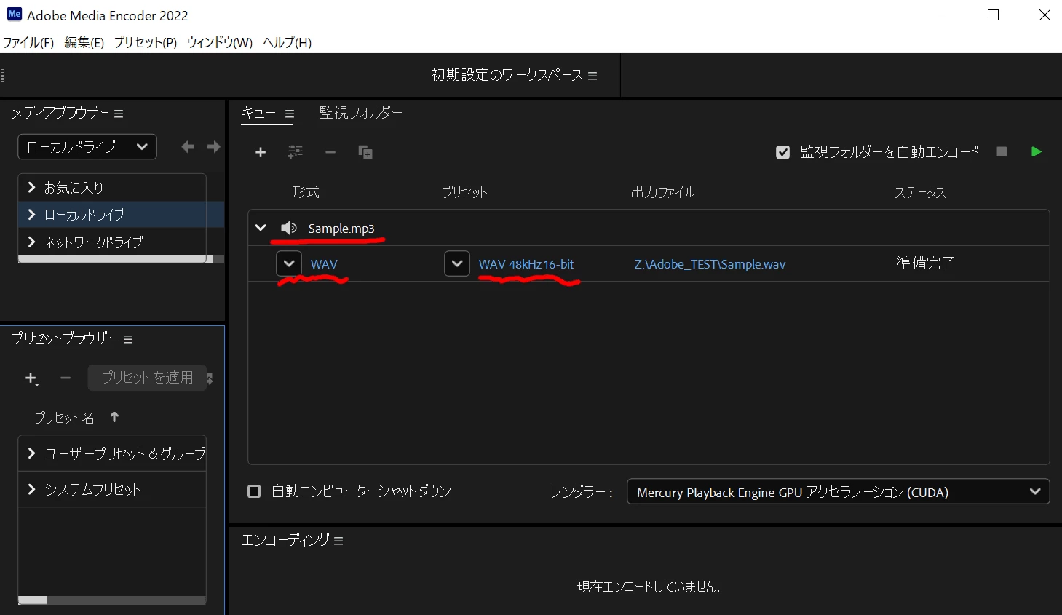
Task: Open the キュー panel menu icon
Action: [x=290, y=114]
